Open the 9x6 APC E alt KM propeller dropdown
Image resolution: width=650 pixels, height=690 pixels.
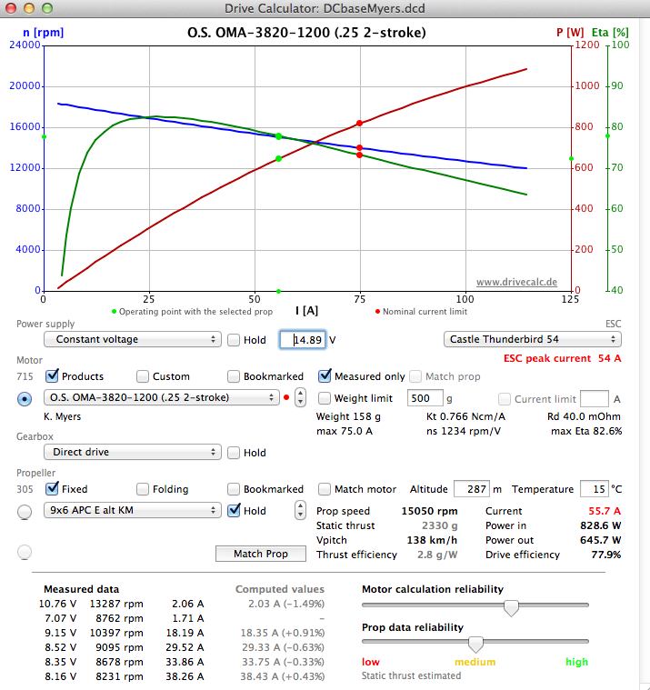pyautogui.click(x=133, y=510)
